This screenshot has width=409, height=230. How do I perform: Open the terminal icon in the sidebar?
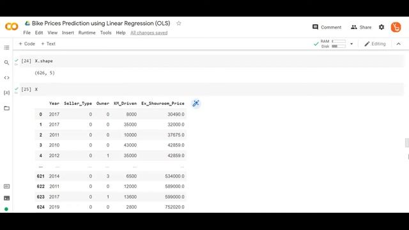[7, 198]
